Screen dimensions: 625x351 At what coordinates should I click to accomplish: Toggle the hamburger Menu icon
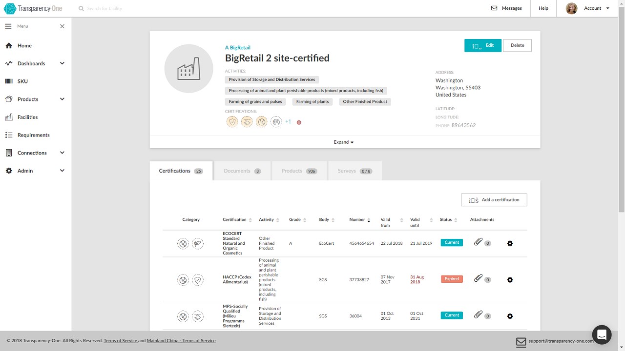coord(8,26)
